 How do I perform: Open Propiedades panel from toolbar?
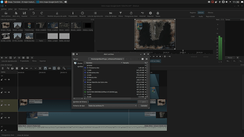point(73,14)
